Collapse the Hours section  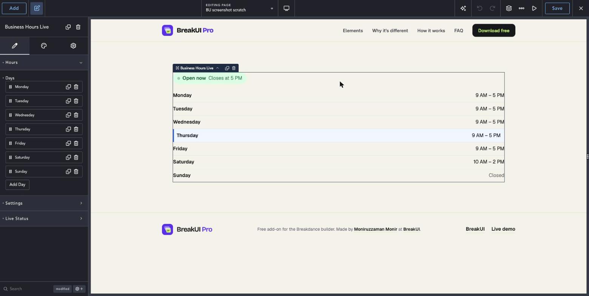44,62
